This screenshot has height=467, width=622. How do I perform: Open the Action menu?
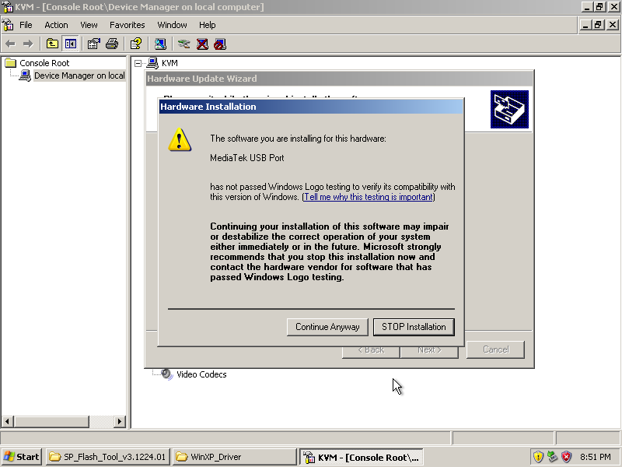tap(56, 25)
